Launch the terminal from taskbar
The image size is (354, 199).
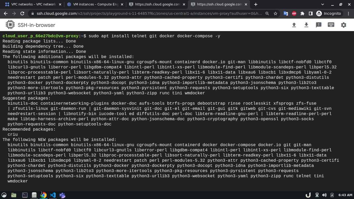tap(25, 195)
